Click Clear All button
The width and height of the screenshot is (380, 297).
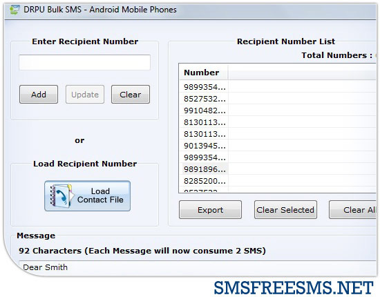pyautogui.click(x=353, y=209)
